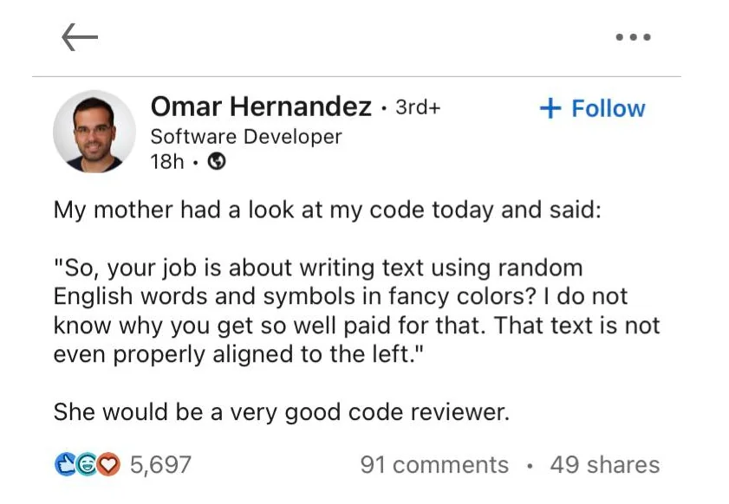This screenshot has width=729, height=504.
Task: Click the "My mother had a look" opening line
Action: click(328, 210)
